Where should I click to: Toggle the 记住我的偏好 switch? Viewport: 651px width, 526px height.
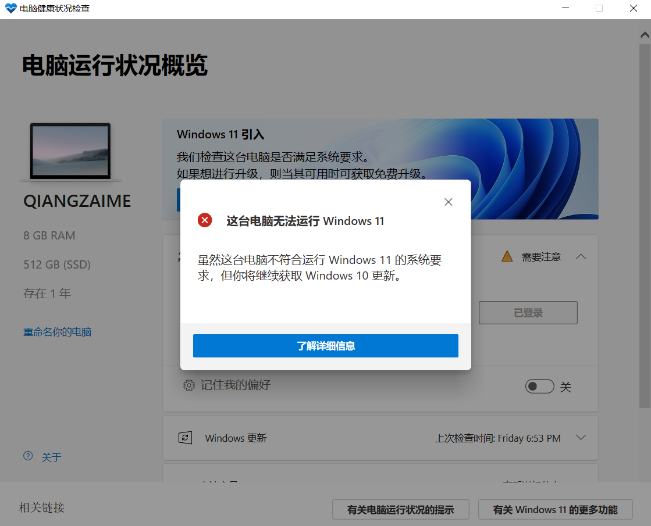(x=539, y=387)
